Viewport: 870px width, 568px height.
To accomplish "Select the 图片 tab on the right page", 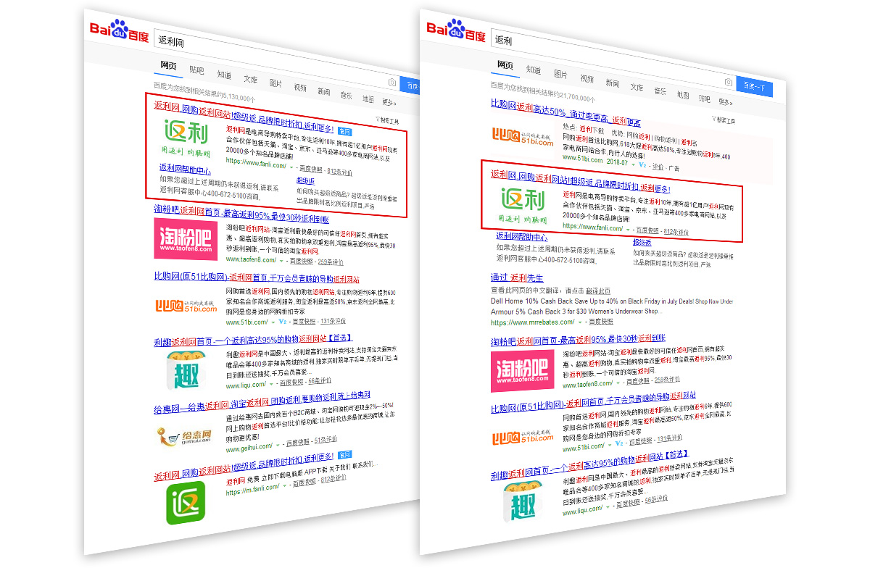I will (560, 74).
